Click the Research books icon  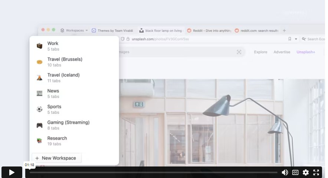39,141
